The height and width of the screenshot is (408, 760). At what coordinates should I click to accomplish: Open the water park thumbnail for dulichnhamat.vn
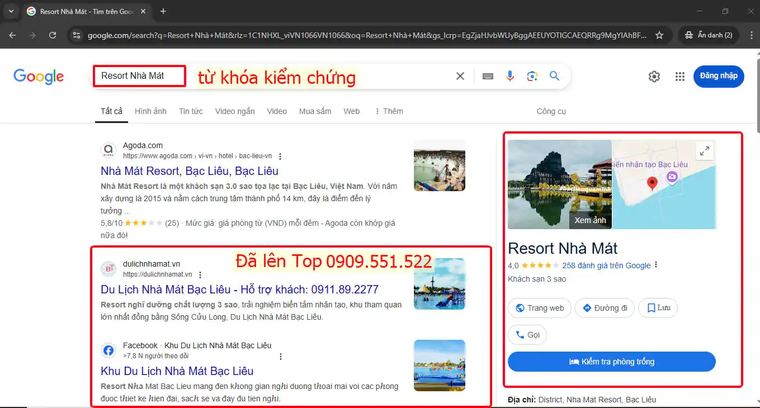[440, 284]
